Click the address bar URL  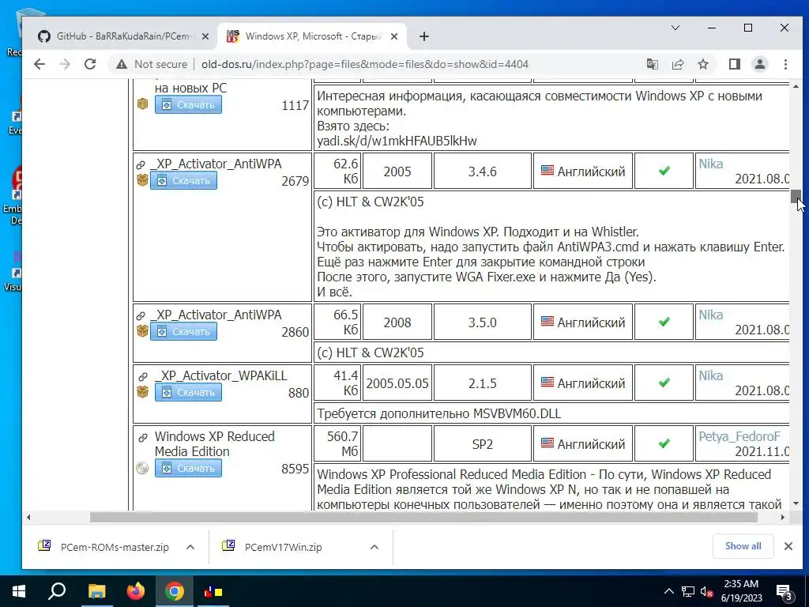click(x=365, y=65)
